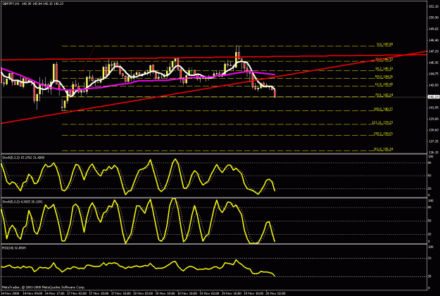Click the 17 Nov 10:00 time axis label
This screenshot has width=440, height=296.
(x=99, y=293)
